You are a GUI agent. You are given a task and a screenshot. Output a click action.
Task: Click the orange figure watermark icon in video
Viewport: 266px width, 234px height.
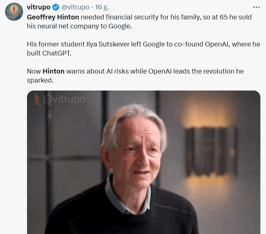pyautogui.click(x=37, y=100)
